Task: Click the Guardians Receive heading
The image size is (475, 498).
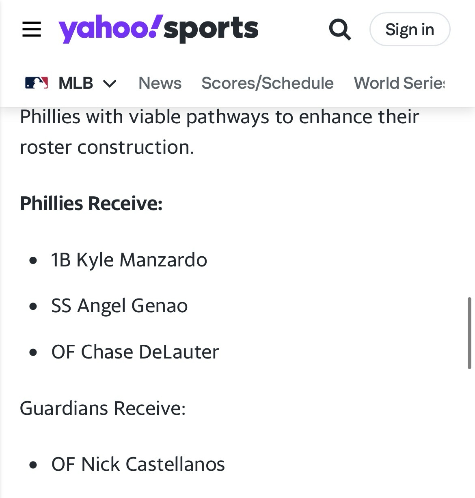Action: tap(103, 408)
